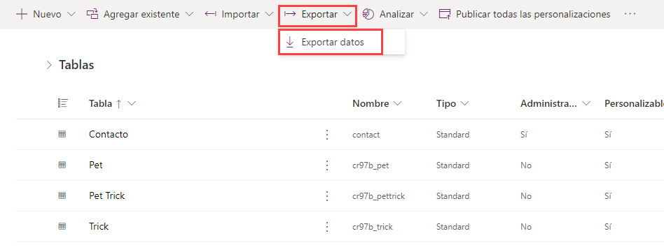Screen dimensions: 664x252
Task: Click the Analizar chart icon
Action: click(368, 15)
